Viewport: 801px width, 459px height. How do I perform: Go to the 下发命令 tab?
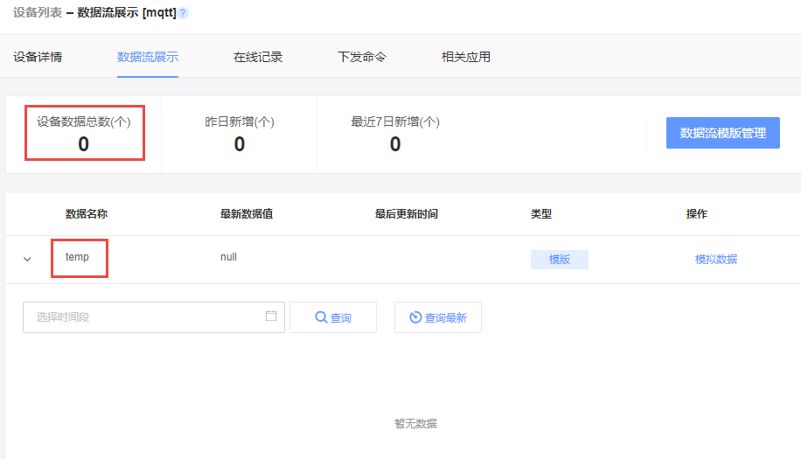362,57
